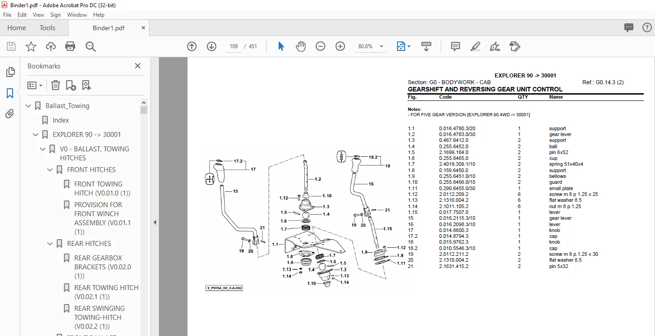This screenshot has width=655, height=336.
Task: Activate the Selection arrow tool
Action: point(281,46)
